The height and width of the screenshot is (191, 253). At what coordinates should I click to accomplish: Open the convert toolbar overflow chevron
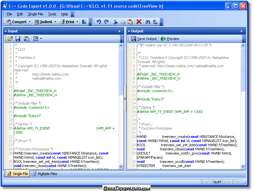tap(91, 22)
